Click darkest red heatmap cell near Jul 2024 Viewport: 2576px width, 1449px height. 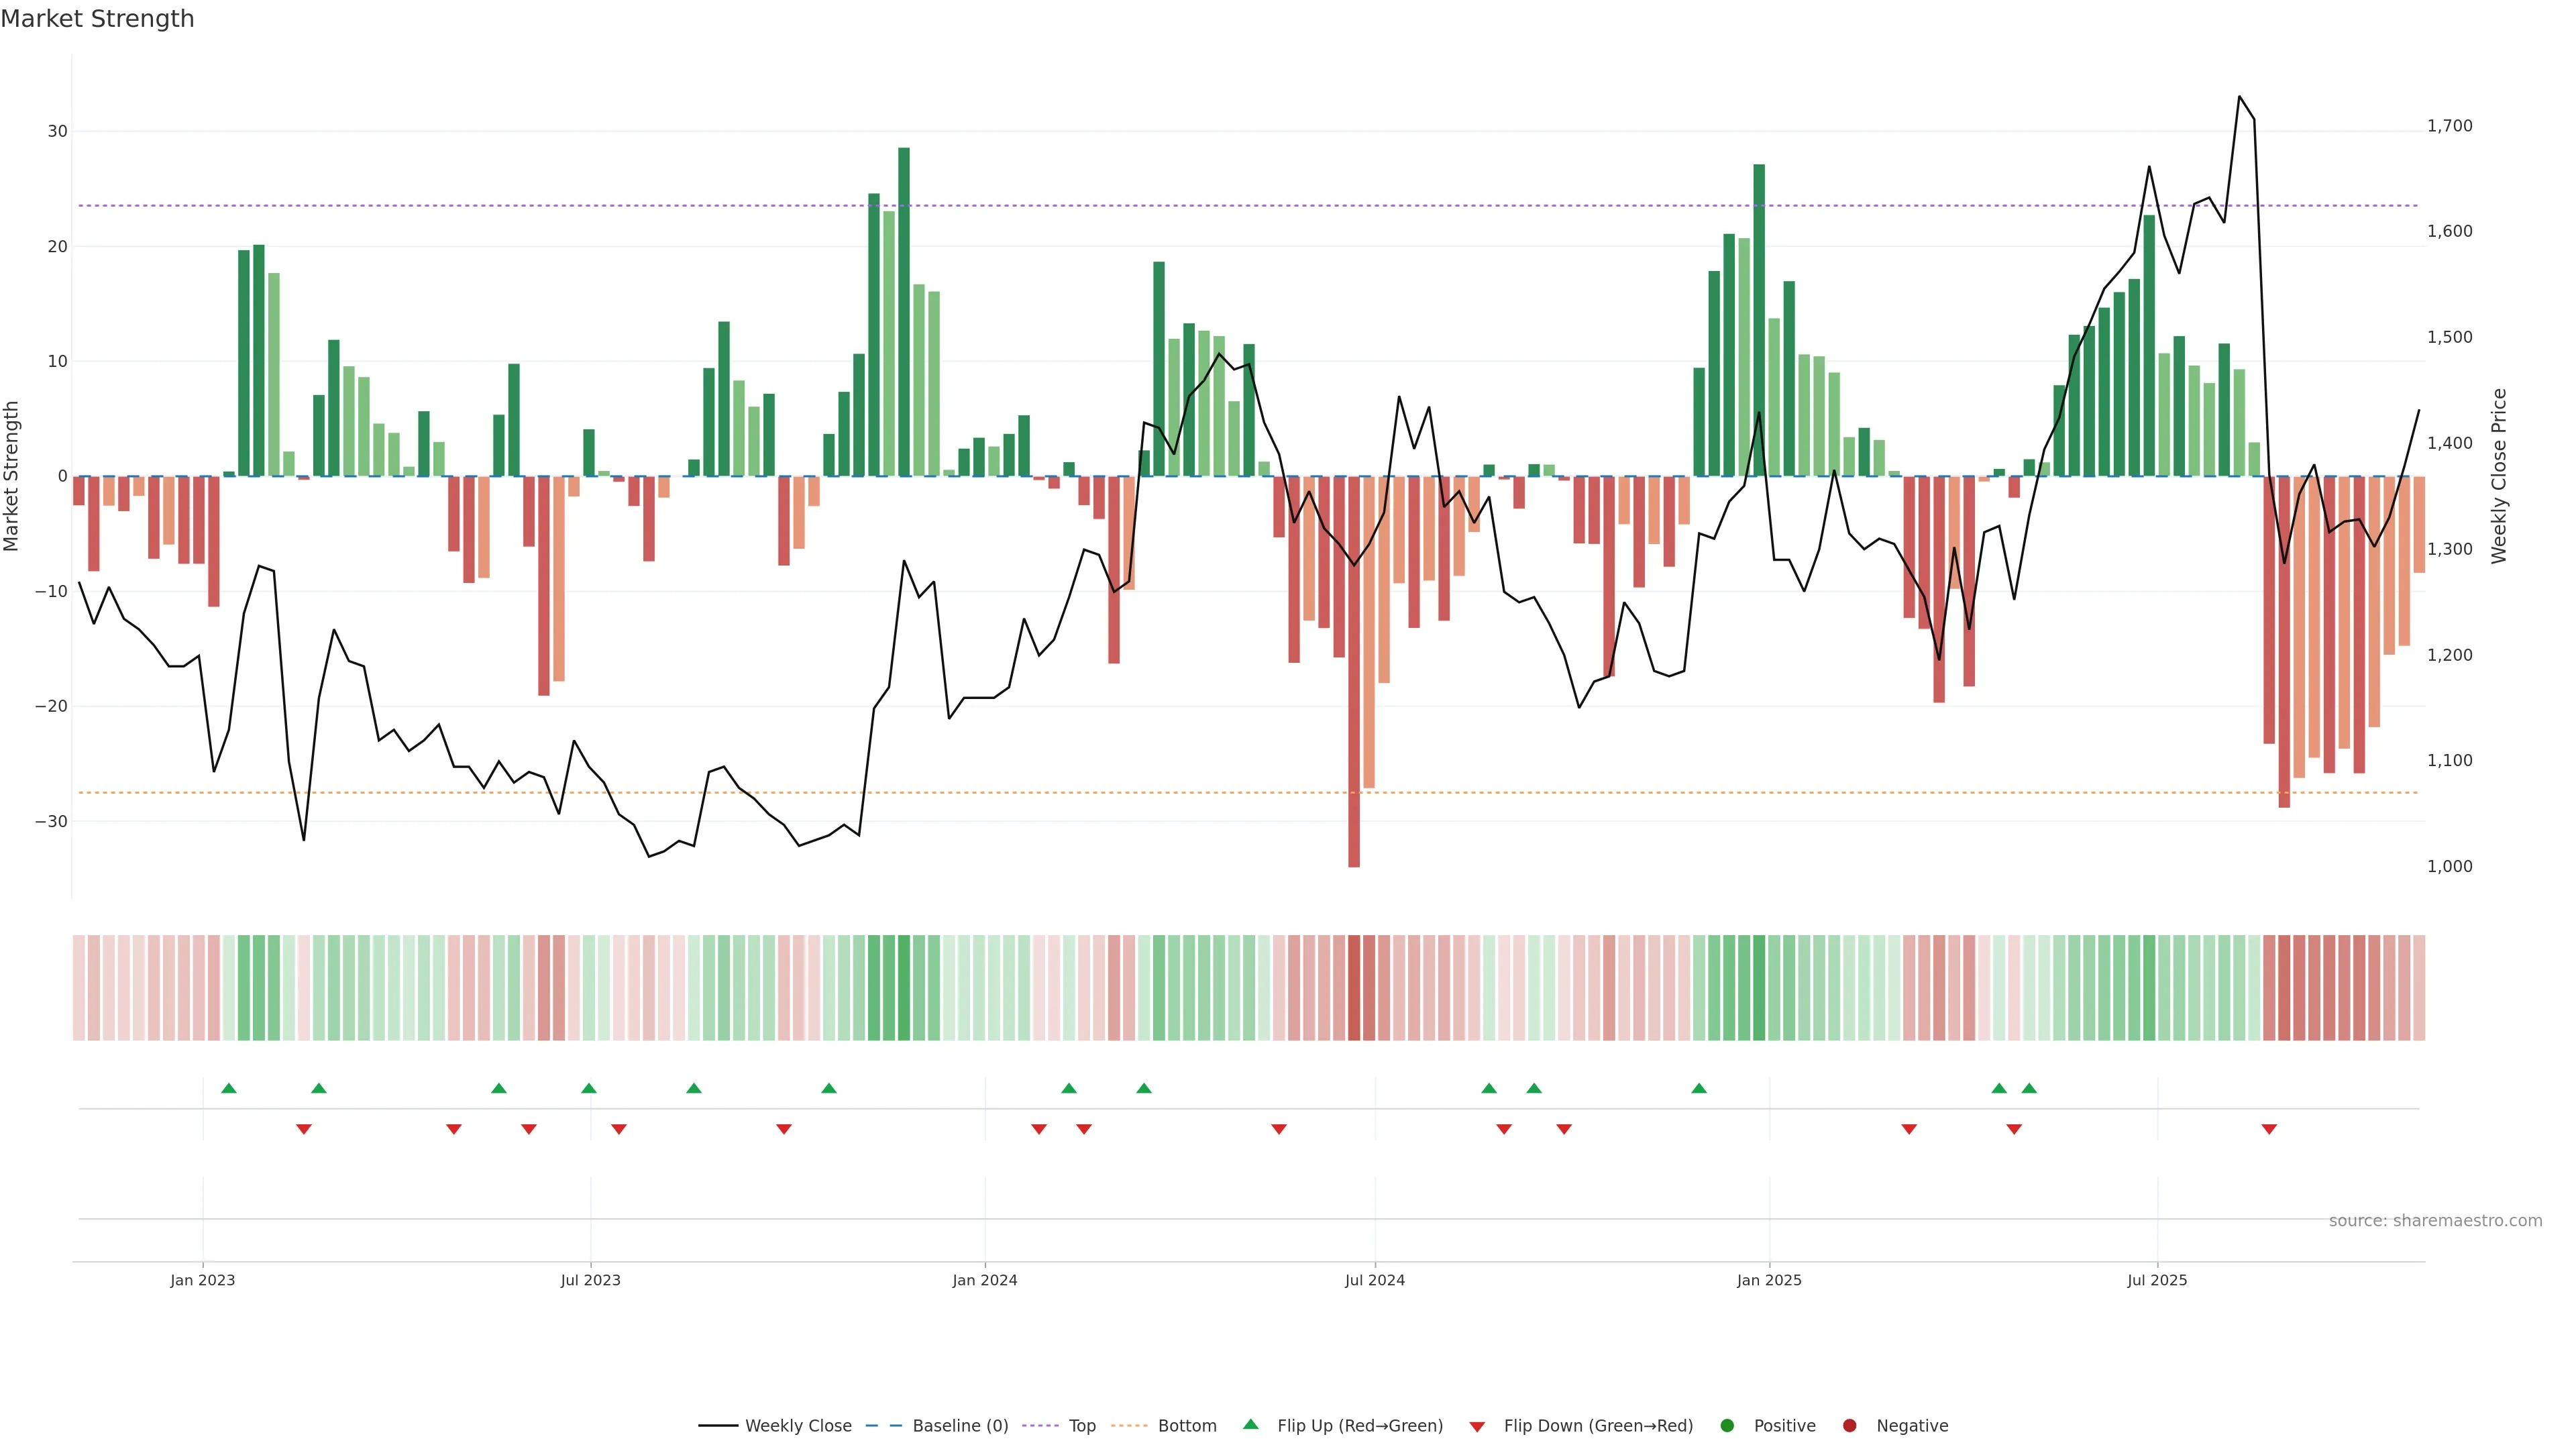[x=1354, y=988]
